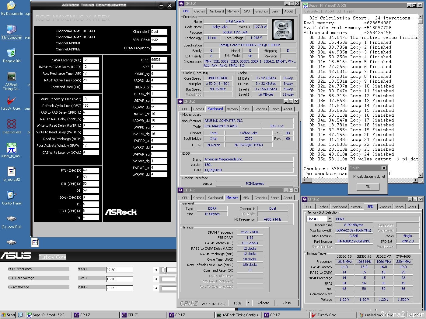426x319 pixels.
Task: Click the CPU Core Voltage decrease arrow in TurboV
Action: click(x=156, y=279)
